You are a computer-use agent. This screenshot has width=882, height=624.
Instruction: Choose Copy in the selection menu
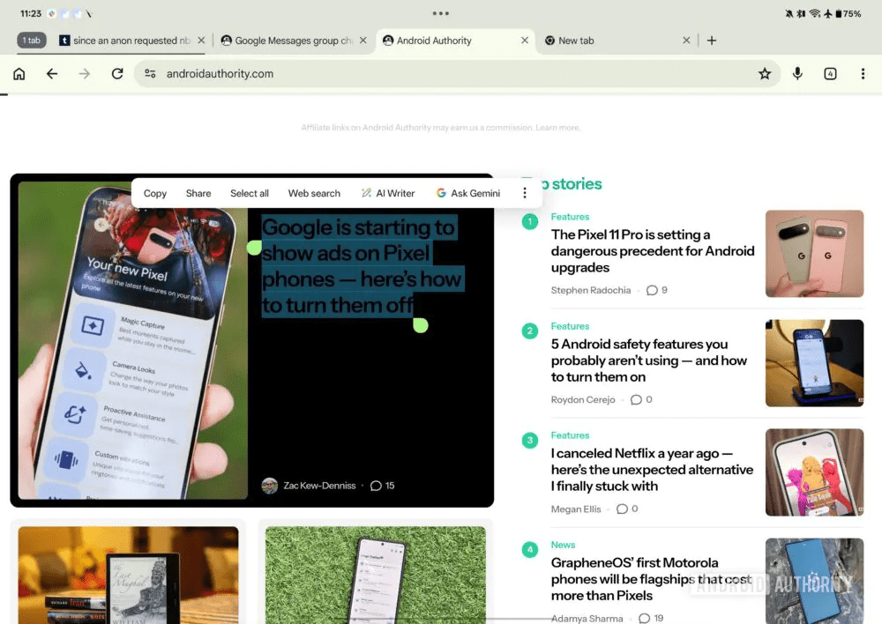tap(155, 193)
